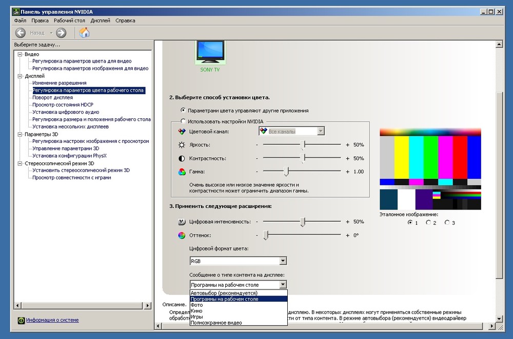Viewport: 513px width, 339px height.
Task: Choose 'Программы на рабочем столе' list option
Action: pyautogui.click(x=239, y=299)
